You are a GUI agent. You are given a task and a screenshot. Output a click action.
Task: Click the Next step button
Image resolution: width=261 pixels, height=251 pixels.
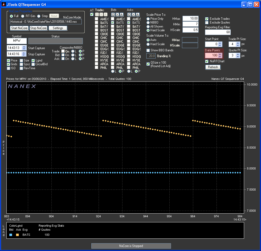(54, 16)
